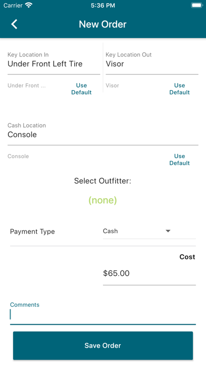Tap the battery icon in status bar
The height and width of the screenshot is (367, 206).
coord(197,5)
